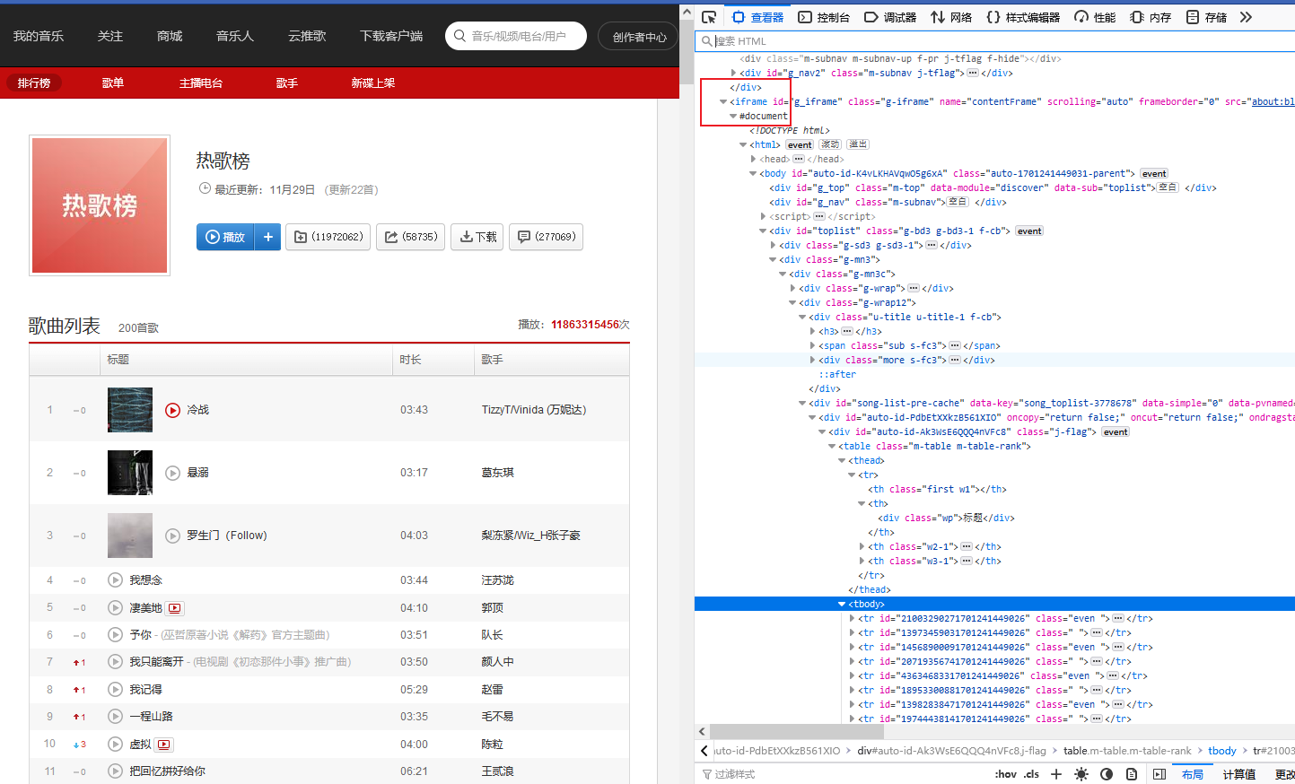1295x784 pixels.
Task: Toggle :hov pseudo-class panel
Action: (x=1006, y=774)
